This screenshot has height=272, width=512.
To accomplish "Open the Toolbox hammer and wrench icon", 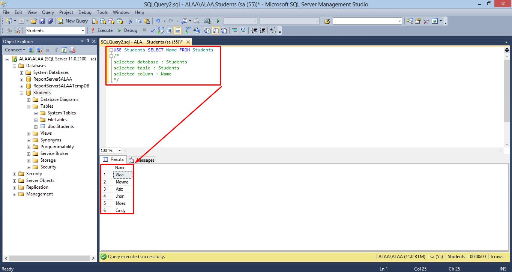I will [x=426, y=21].
